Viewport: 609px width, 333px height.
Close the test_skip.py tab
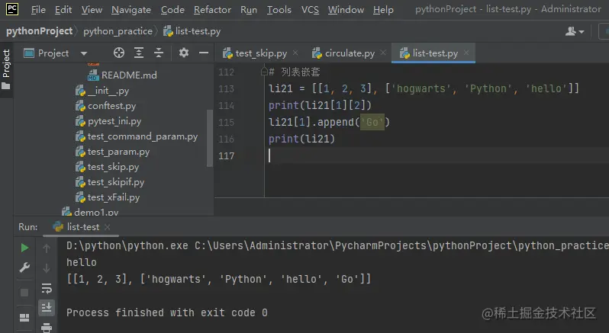(x=295, y=53)
